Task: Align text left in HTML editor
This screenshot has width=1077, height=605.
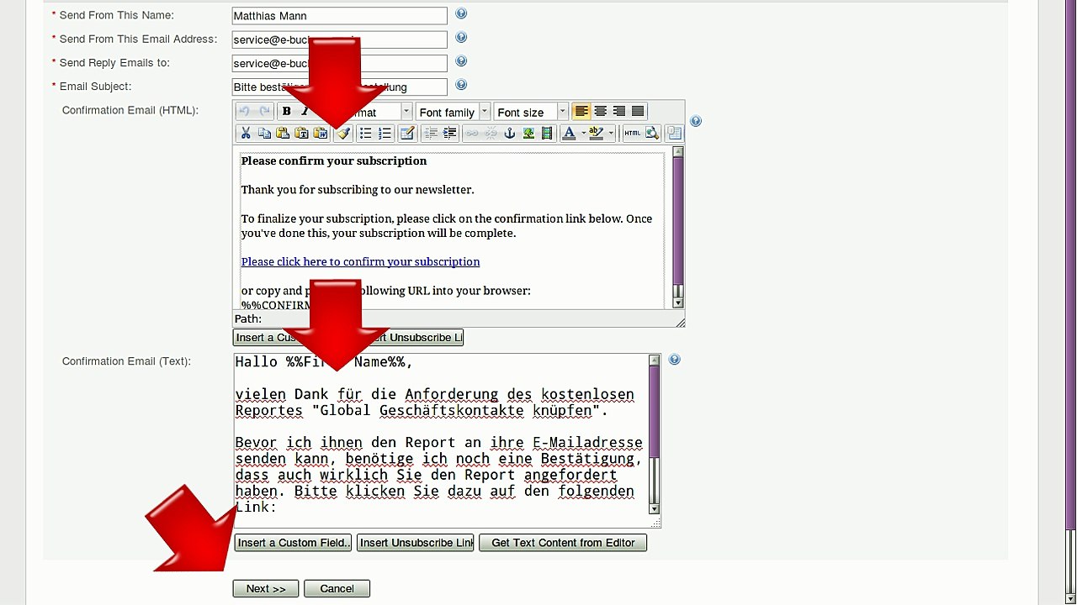Action: pyautogui.click(x=581, y=112)
